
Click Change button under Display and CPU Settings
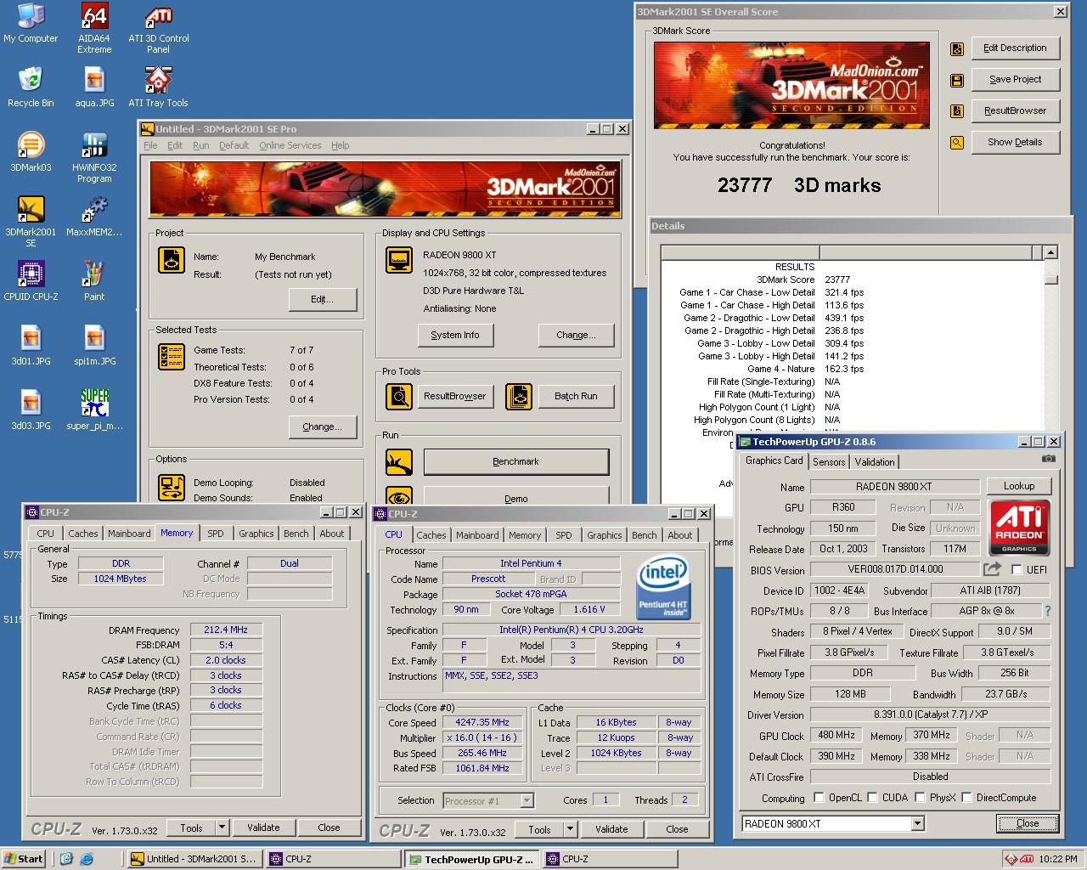576,335
